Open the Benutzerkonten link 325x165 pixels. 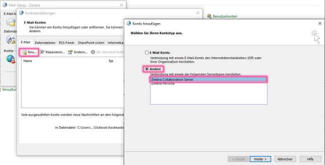click(x=225, y=16)
